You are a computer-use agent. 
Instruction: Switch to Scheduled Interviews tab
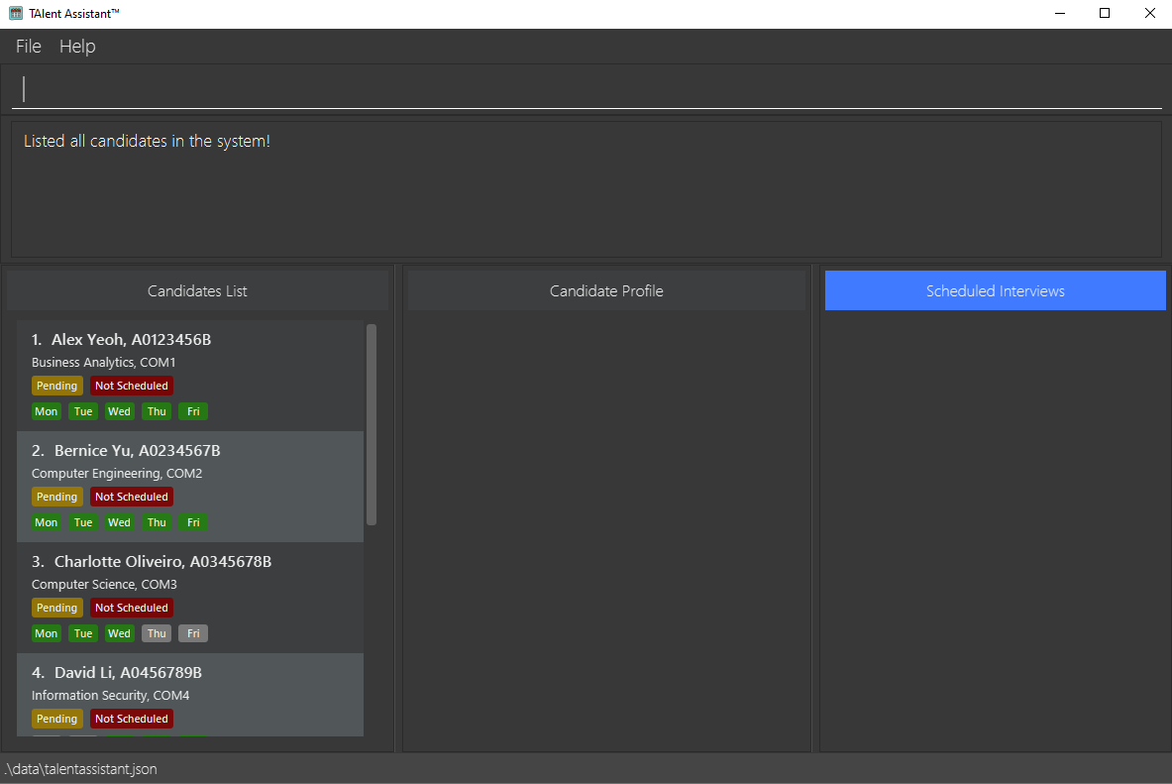click(x=995, y=291)
